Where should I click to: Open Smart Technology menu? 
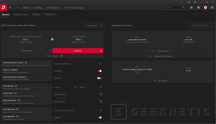pos(74,8)
